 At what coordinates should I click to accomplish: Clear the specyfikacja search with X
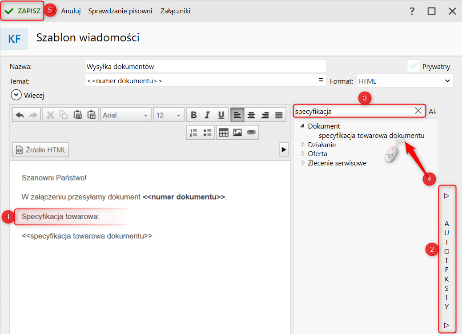(418, 111)
